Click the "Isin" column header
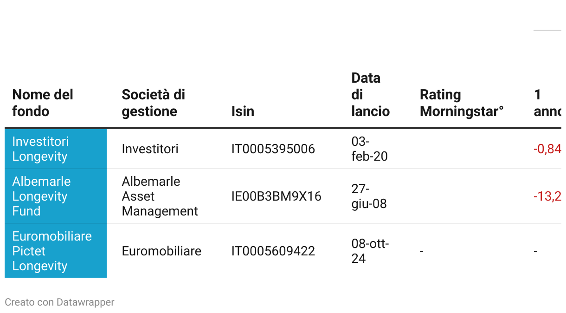This screenshot has width=566, height=313. click(x=243, y=111)
